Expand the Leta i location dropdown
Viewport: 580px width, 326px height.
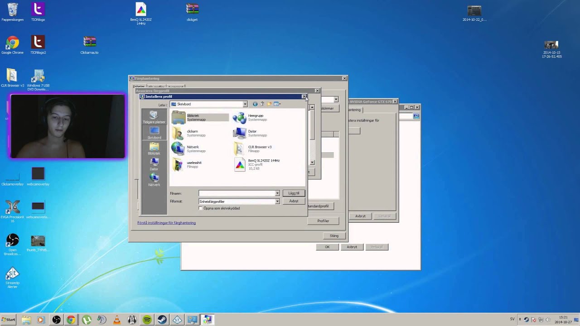point(245,104)
